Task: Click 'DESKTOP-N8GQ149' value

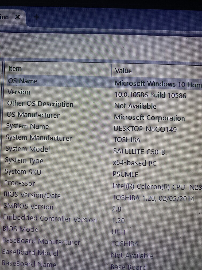Action: [x=145, y=129]
